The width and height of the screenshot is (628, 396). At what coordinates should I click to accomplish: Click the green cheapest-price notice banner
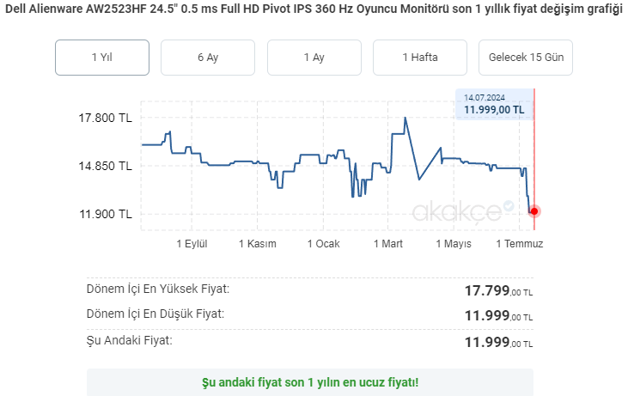310,381
